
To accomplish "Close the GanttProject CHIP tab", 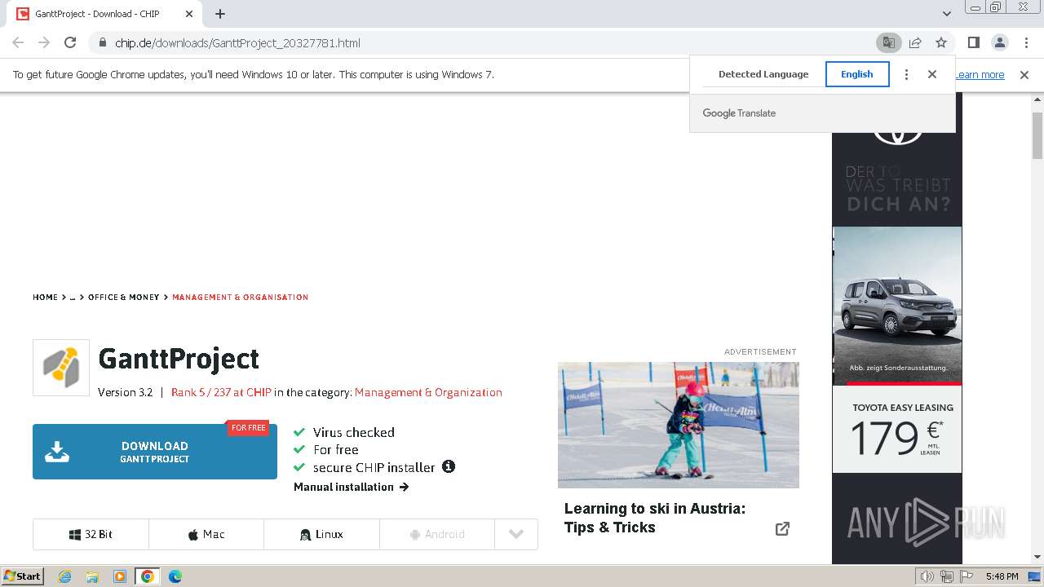I will (189, 14).
